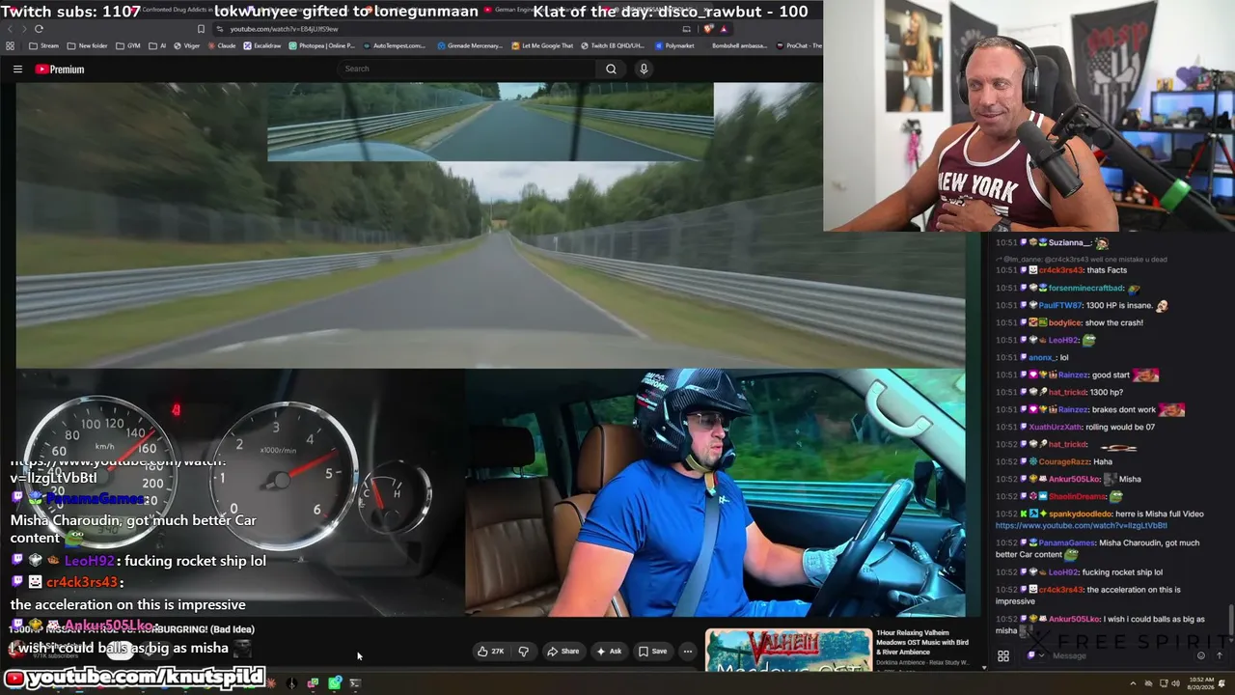Open the Brave rewards triangle icon

click(x=724, y=29)
